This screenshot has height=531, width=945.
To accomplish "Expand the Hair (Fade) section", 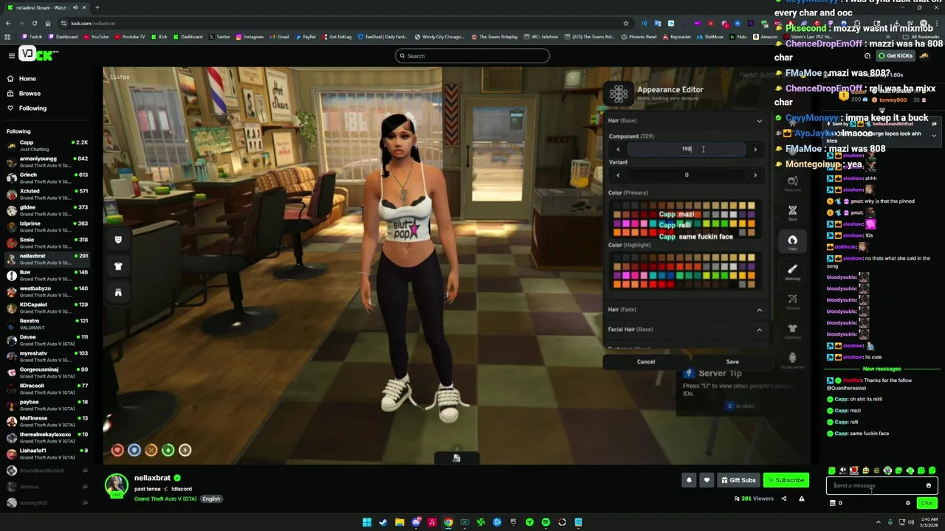I will click(759, 310).
